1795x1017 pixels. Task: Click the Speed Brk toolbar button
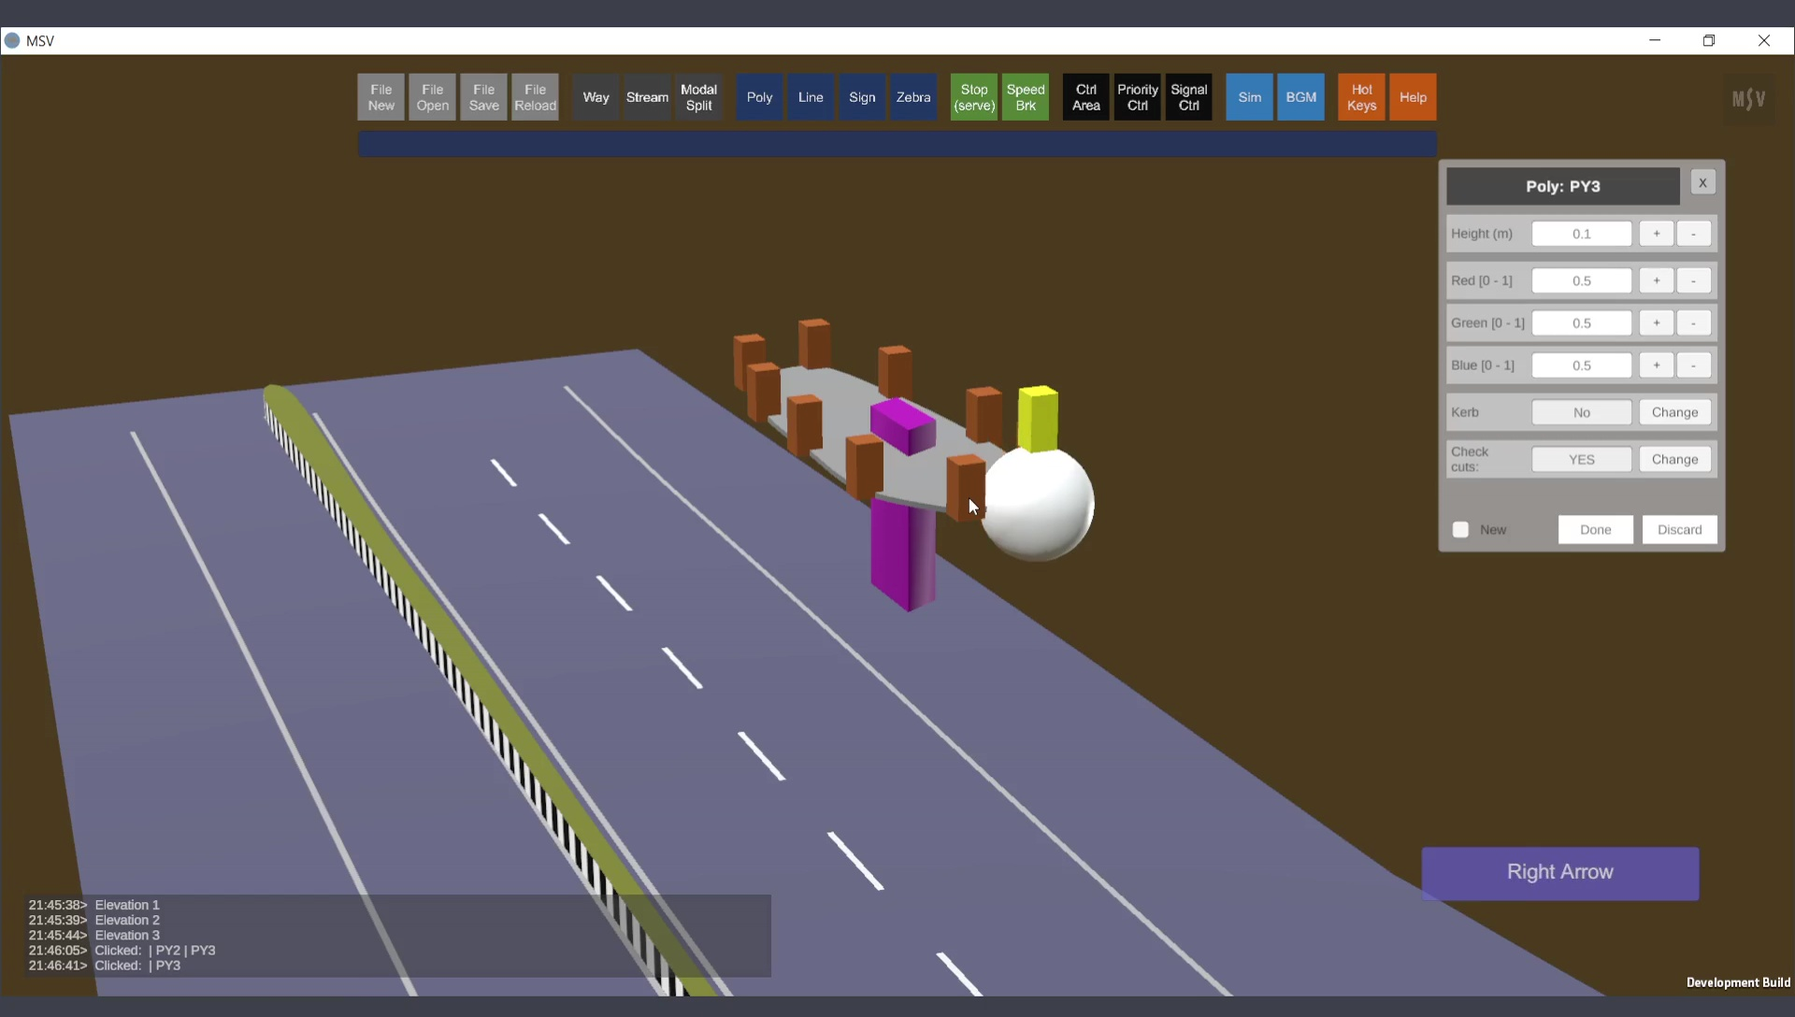[1025, 97]
